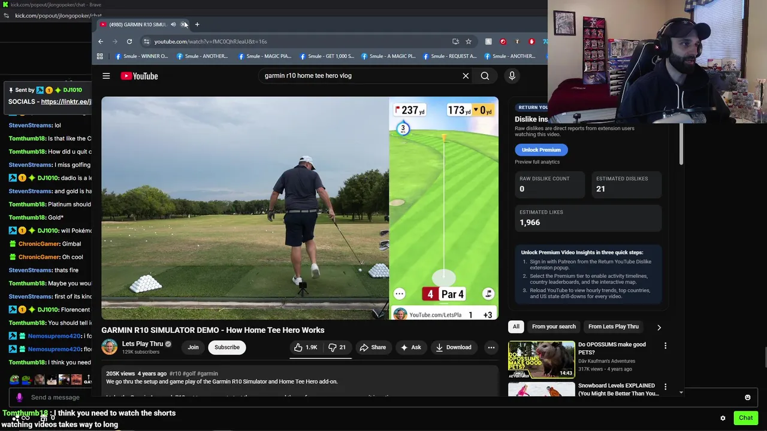Open the emoji picker in chat
Viewport: 767px width, 431px height.
(x=747, y=397)
